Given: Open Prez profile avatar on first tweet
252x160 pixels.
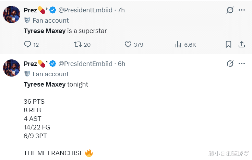Looking at the screenshot, I should pos(12,14).
